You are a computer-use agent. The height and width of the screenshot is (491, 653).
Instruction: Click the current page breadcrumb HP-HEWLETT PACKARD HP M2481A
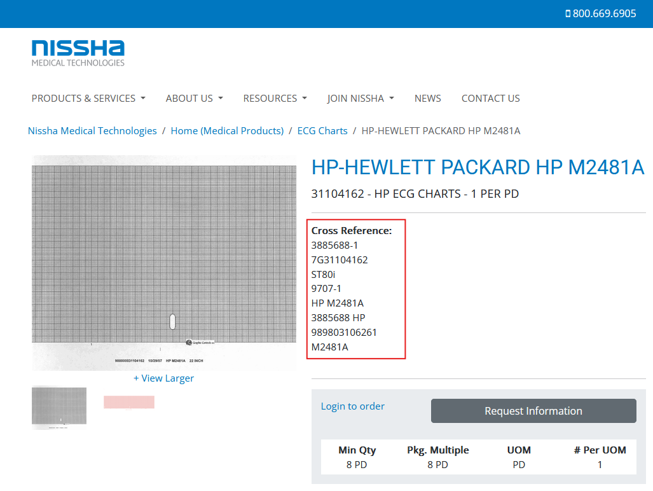tap(441, 131)
